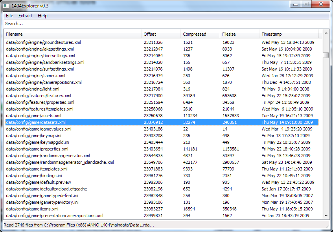The image size is (333, 232).
Task: Click highlighted data/config/game/datasets.xml row
Action: pyautogui.click(x=162, y=122)
